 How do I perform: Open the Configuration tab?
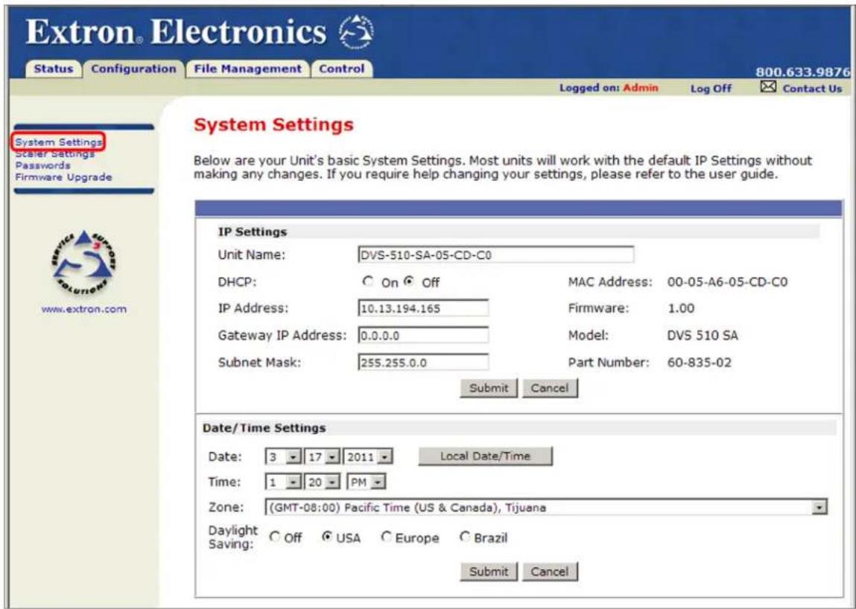134,68
